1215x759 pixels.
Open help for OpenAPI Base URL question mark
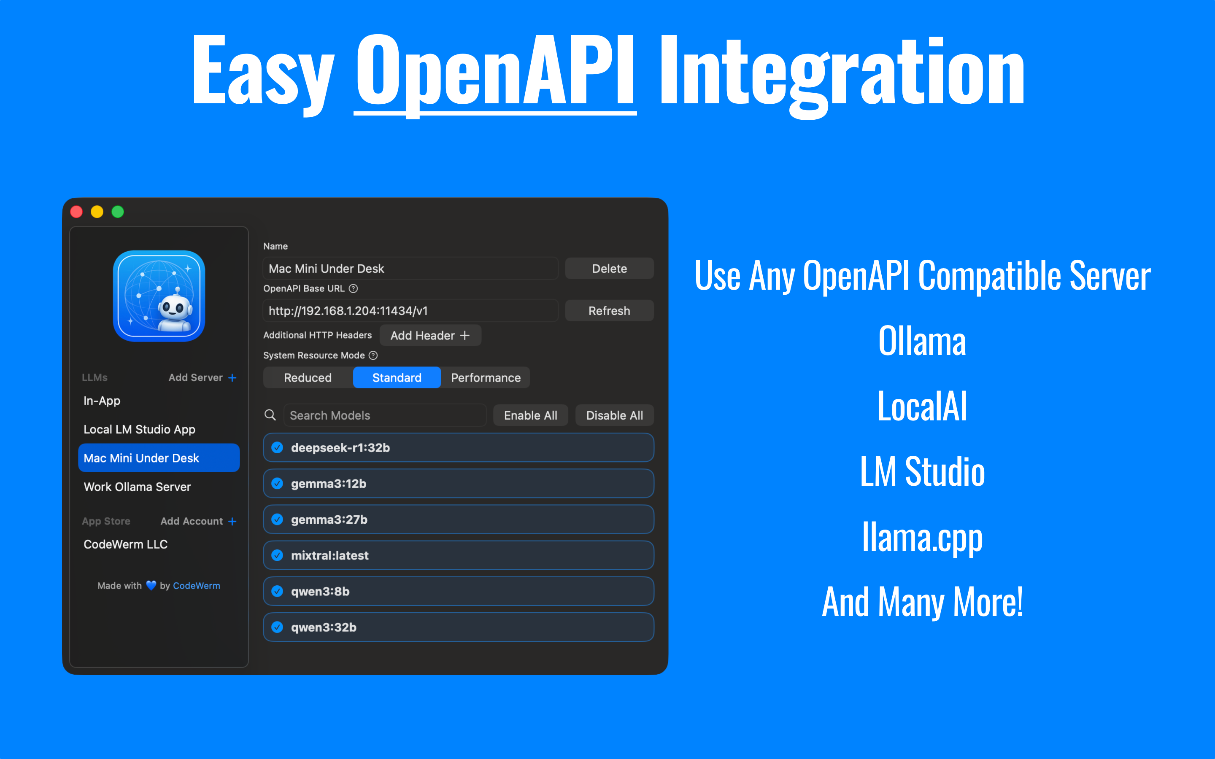click(353, 289)
